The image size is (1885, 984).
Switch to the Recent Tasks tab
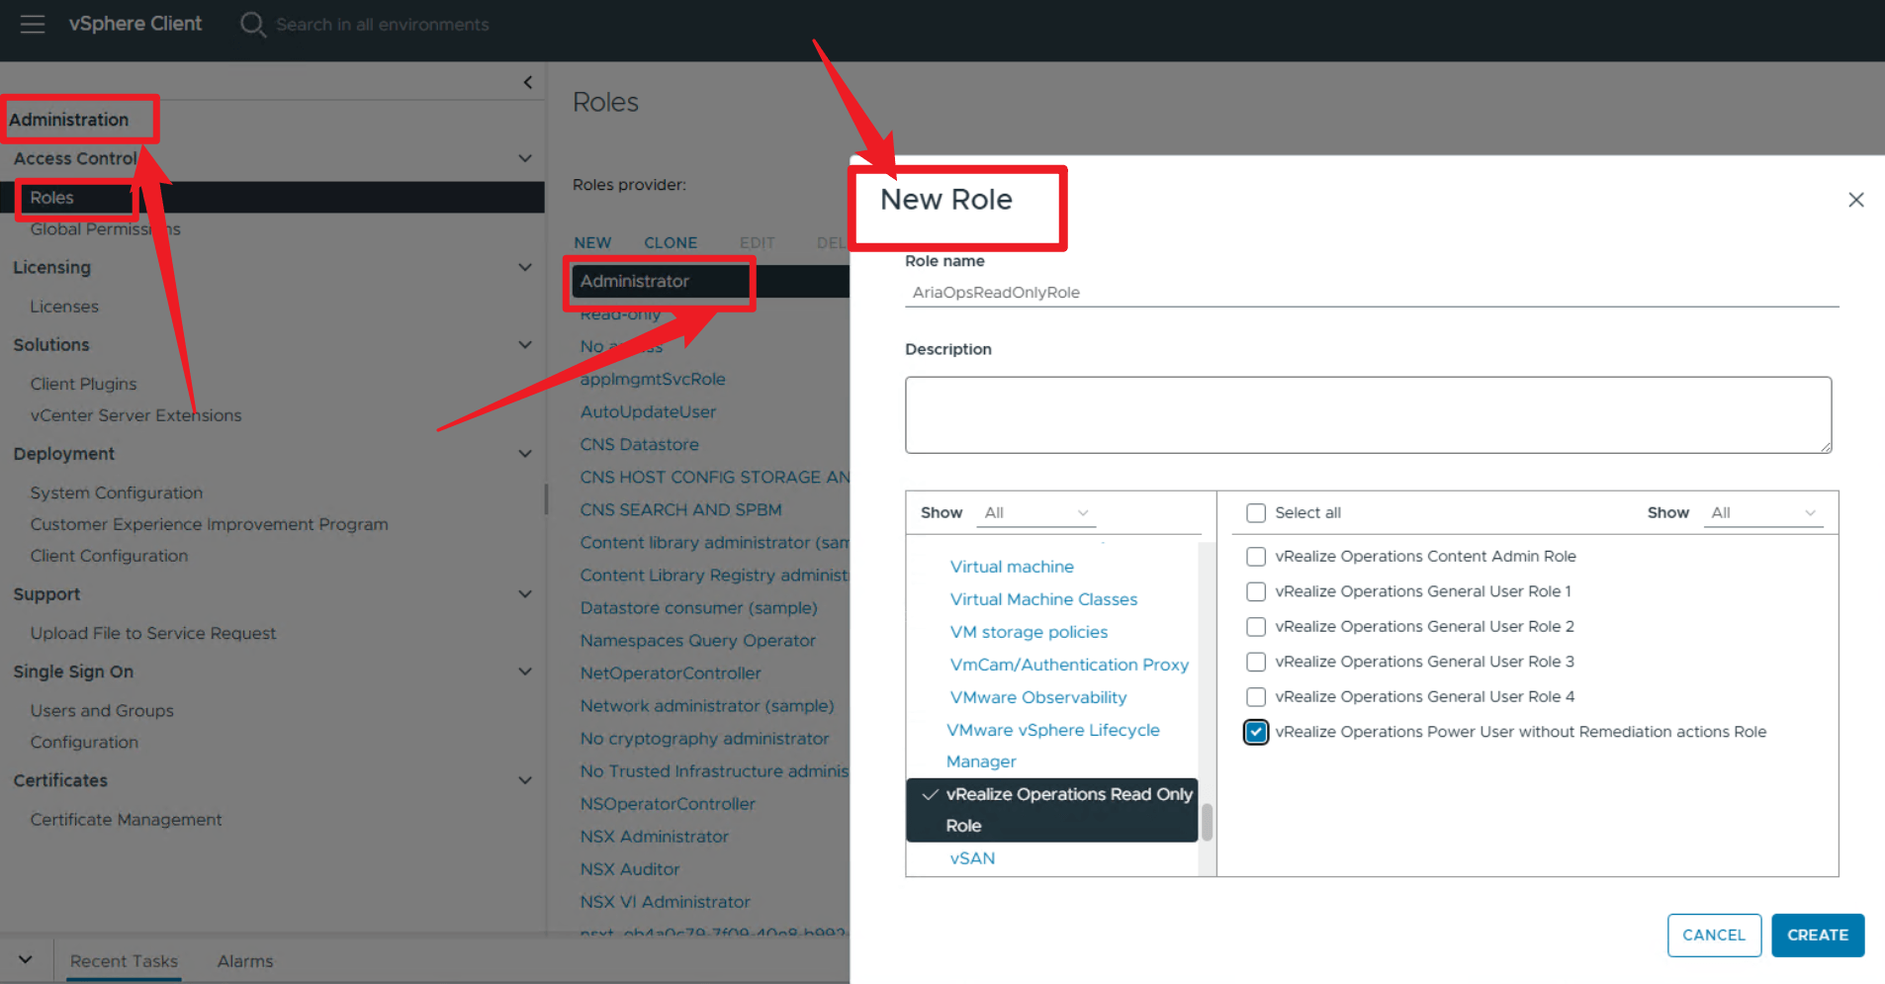click(124, 961)
